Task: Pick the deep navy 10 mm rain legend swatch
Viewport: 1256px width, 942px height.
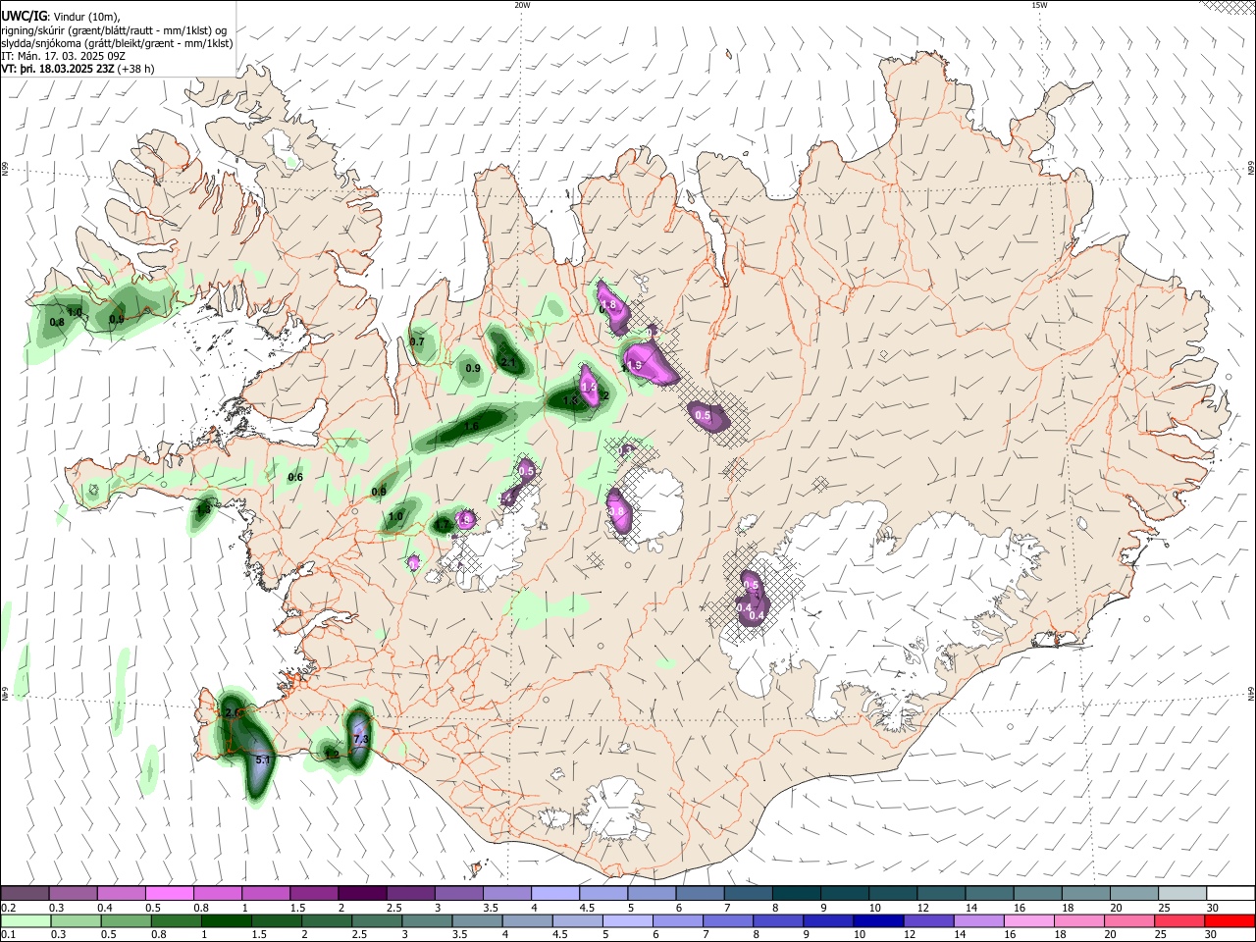Action: coord(879,920)
